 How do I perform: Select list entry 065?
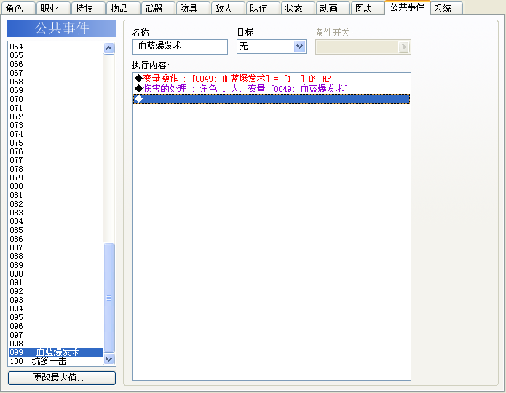coord(55,55)
